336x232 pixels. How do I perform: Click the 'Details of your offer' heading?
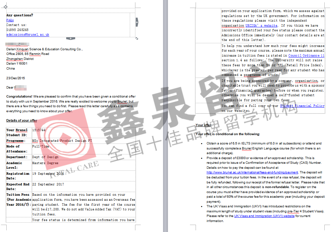coord(22,120)
